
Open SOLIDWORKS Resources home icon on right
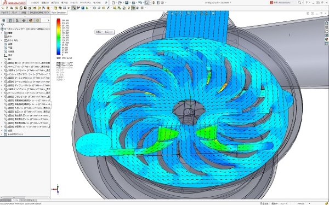click(x=327, y=23)
